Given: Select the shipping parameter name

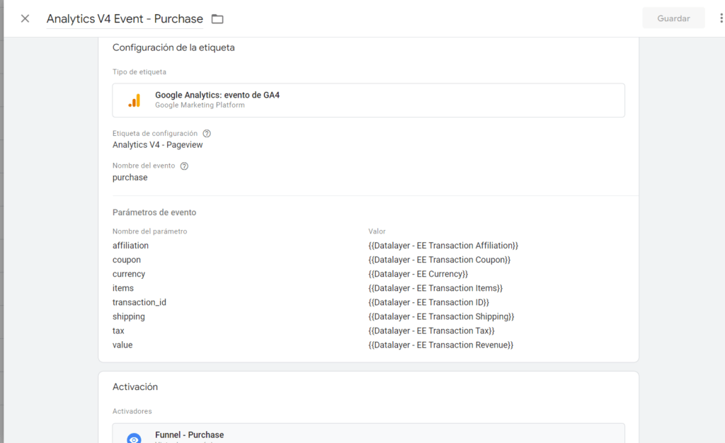Looking at the screenshot, I should point(129,317).
